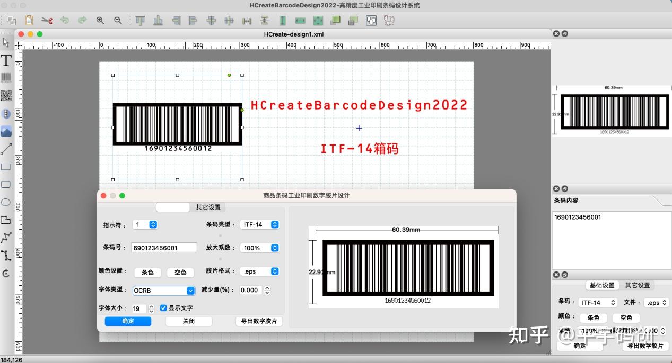Click the zoom in magnifier icon

99,20
